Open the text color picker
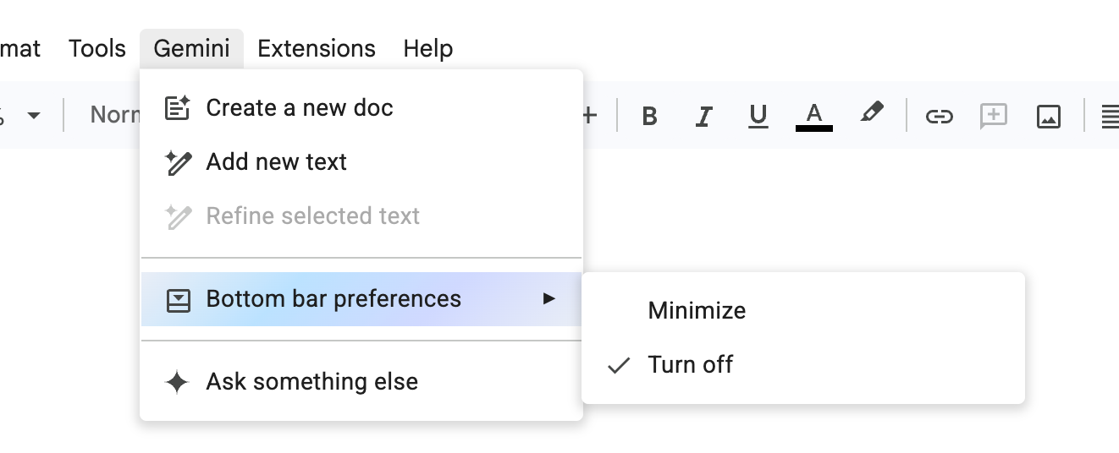 pos(814,116)
